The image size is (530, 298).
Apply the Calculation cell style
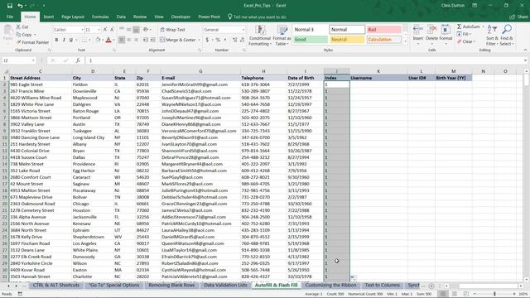click(x=384, y=40)
